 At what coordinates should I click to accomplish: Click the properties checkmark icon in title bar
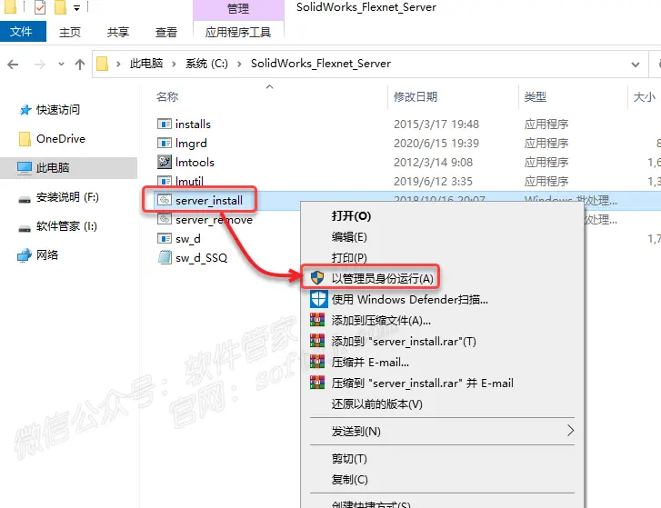click(x=40, y=7)
